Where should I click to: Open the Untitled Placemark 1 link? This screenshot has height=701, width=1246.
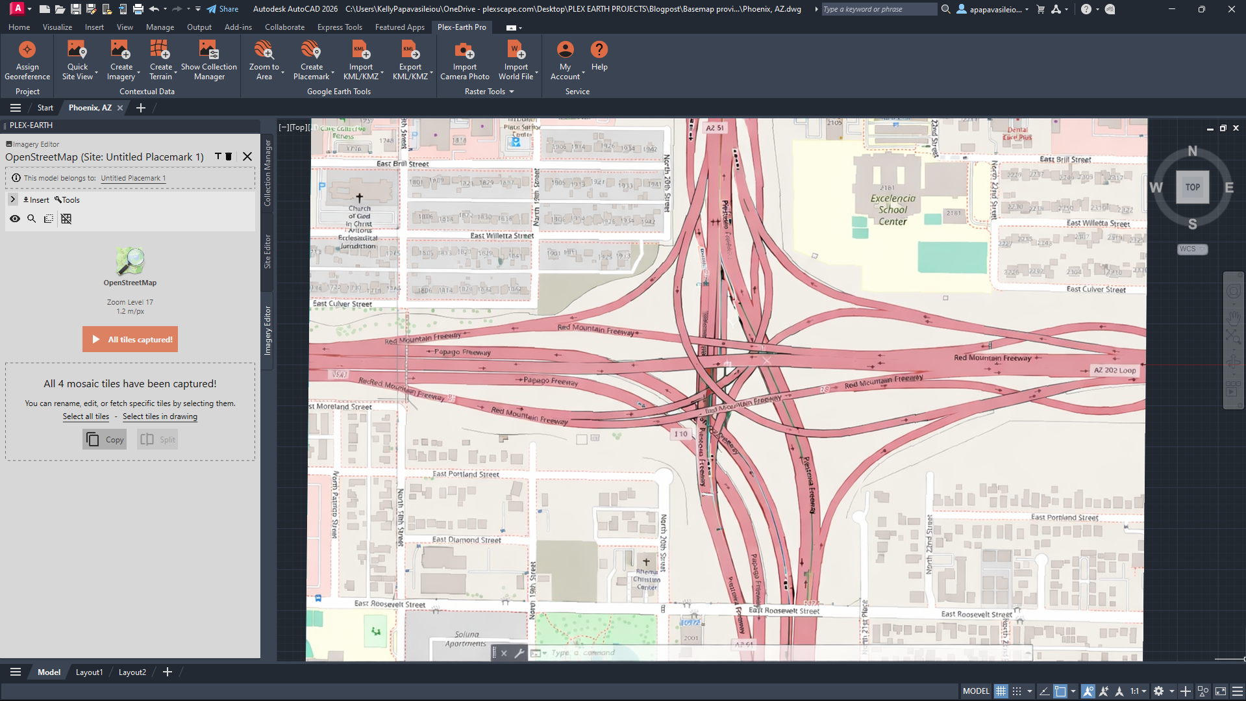pyautogui.click(x=133, y=178)
